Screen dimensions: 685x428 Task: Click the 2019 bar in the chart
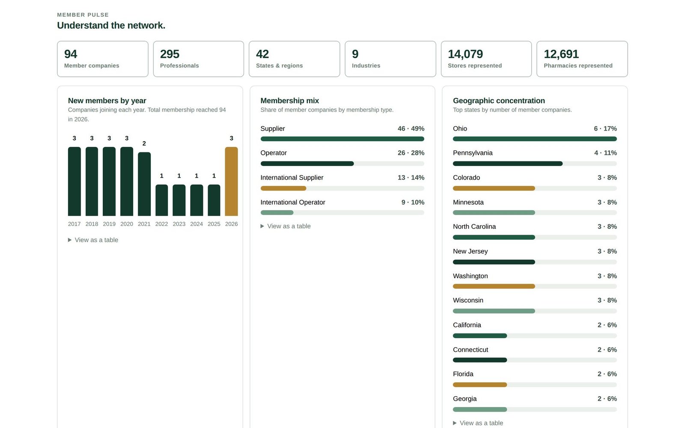[109, 181]
